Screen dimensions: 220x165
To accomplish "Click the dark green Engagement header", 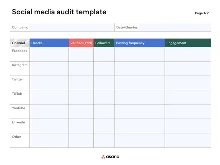I will 188,43.
